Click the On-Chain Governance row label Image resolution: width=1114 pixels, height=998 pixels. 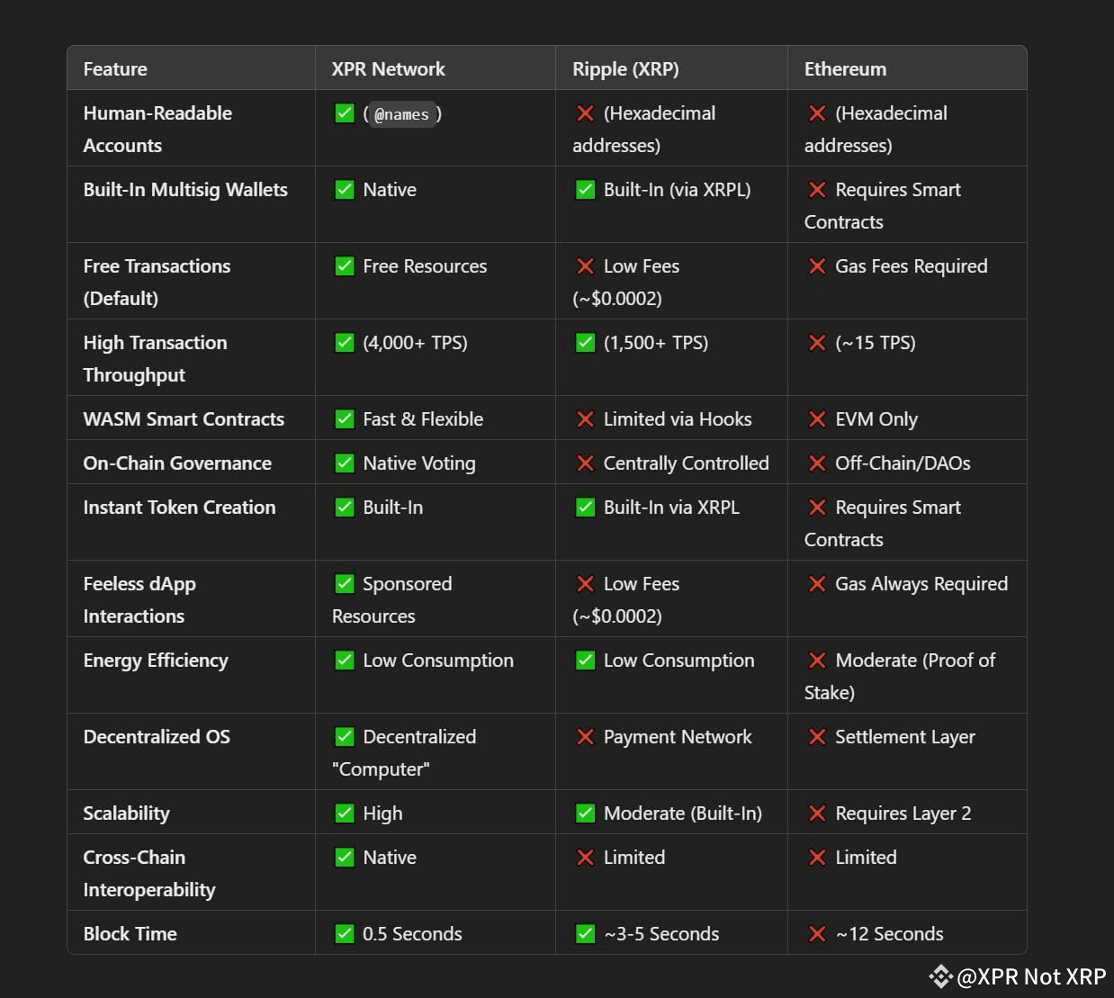[177, 463]
